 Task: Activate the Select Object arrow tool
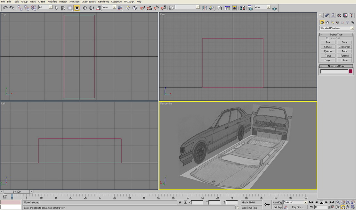(56, 7)
